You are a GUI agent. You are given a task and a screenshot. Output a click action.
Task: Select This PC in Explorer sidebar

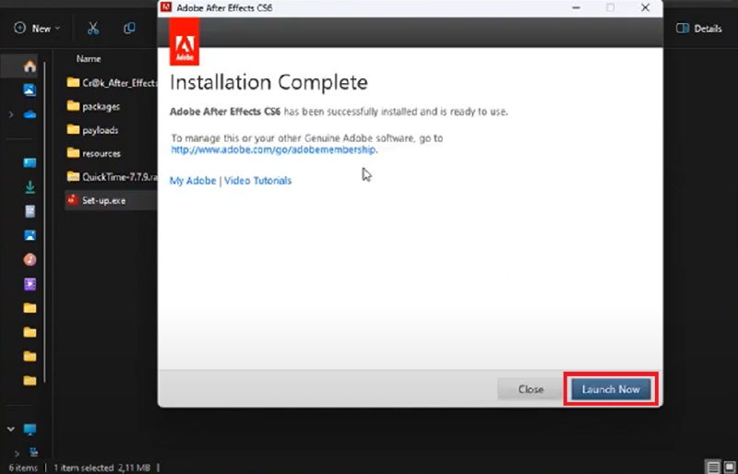(30, 430)
